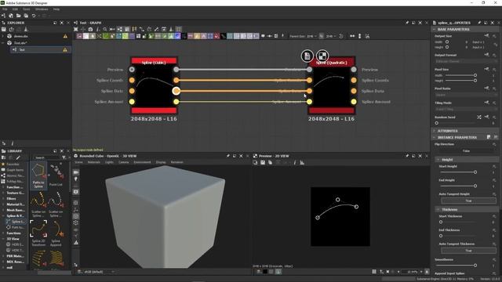Collapse the Test.sbs package in Explorer
Viewport: 502px width, 282px height.
click(3, 42)
